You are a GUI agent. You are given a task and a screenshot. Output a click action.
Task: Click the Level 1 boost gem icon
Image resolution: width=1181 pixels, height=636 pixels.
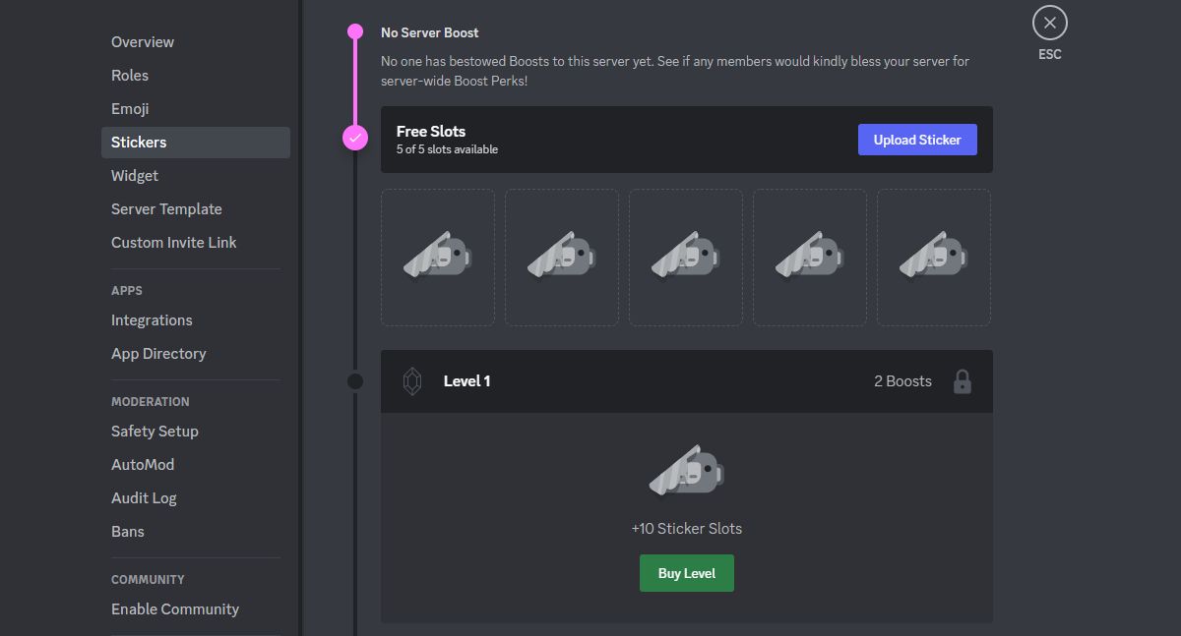(412, 380)
